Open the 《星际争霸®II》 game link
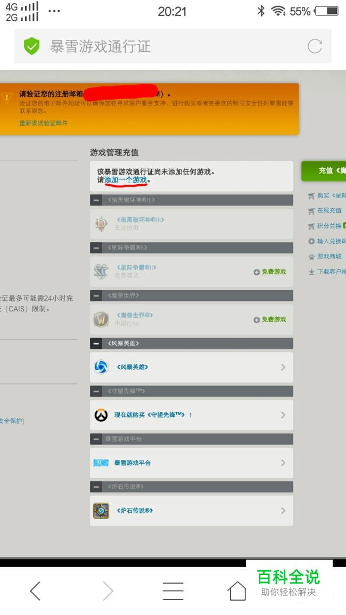This screenshot has height=615, width=346. coord(136,267)
